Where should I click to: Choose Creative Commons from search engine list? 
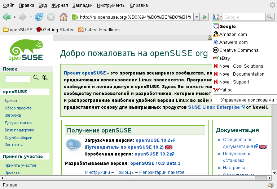pos(238,50)
